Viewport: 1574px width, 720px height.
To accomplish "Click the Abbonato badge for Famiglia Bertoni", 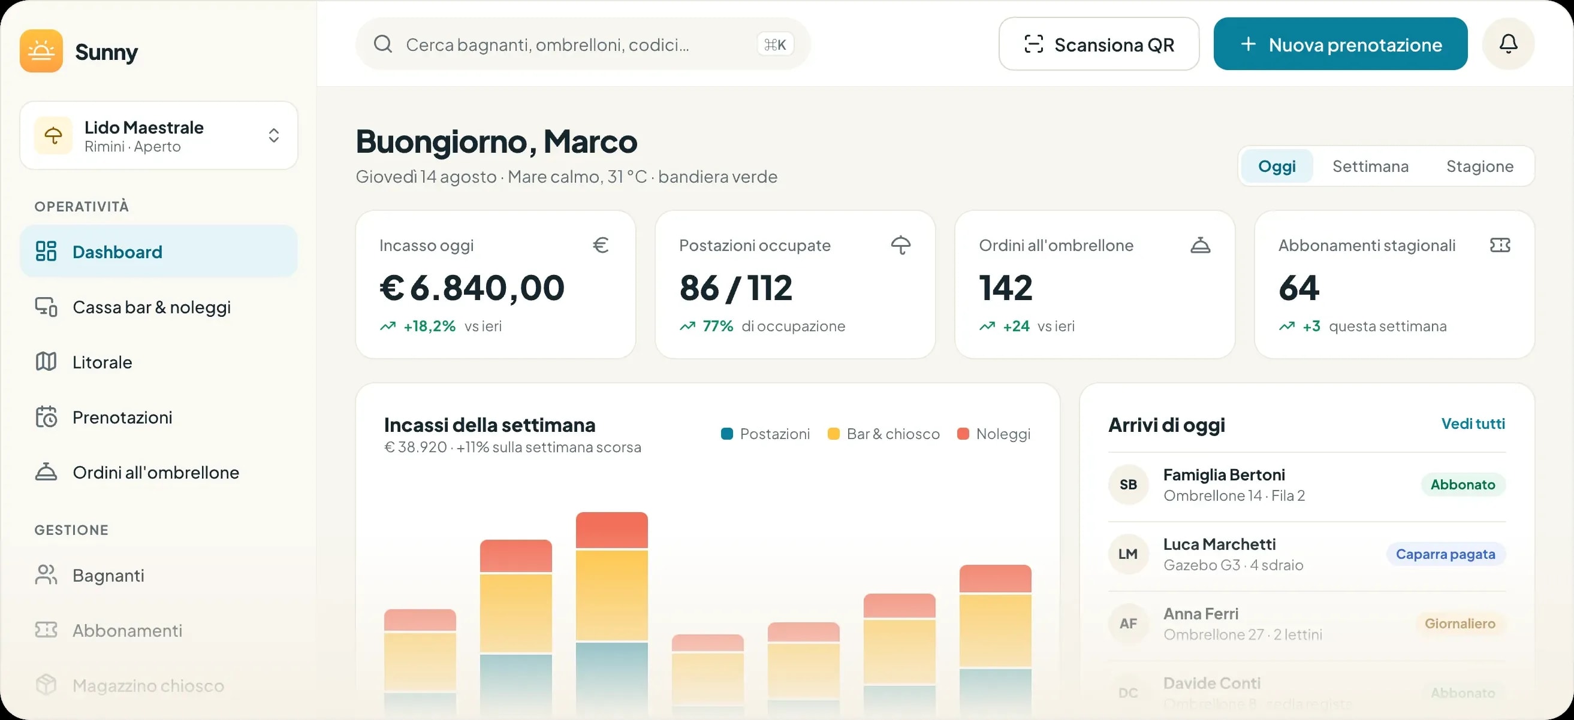I will coord(1463,484).
